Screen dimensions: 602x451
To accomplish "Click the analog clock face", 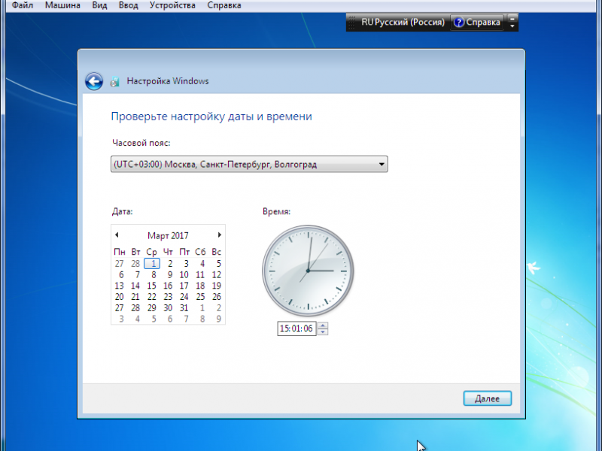I will (x=308, y=271).
